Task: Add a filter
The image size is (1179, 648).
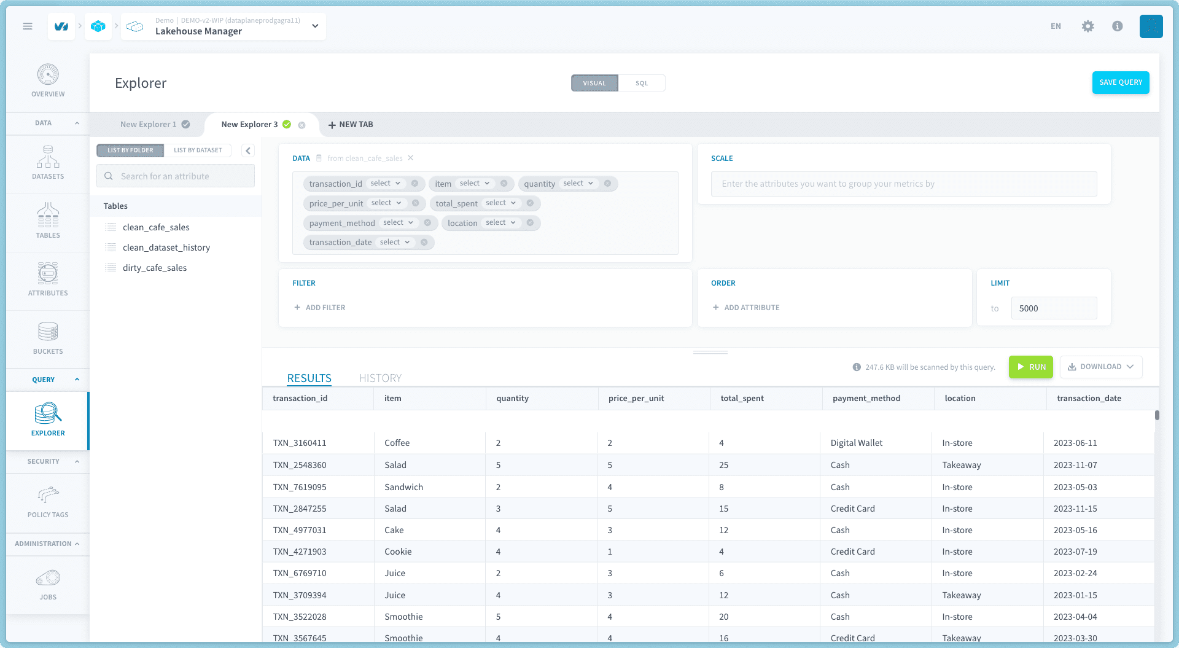Action: tap(319, 308)
